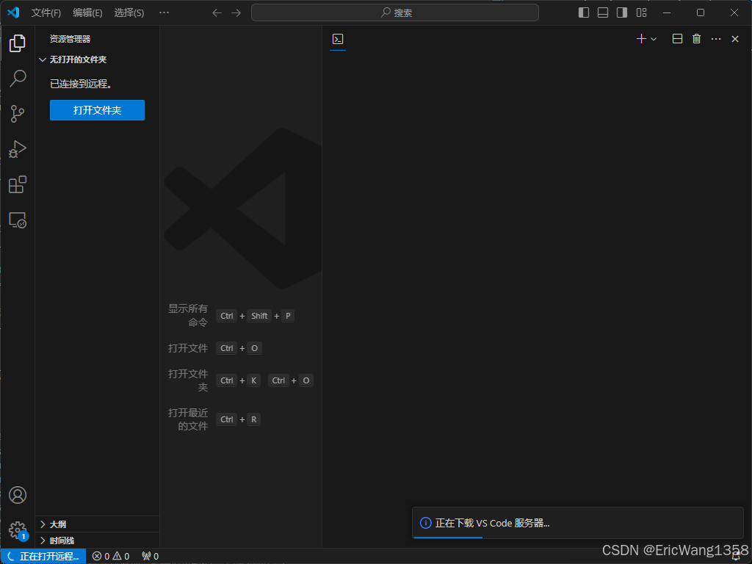Viewport: 752px width, 564px height.
Task: Kill terminal with the trash icon
Action: 696,39
